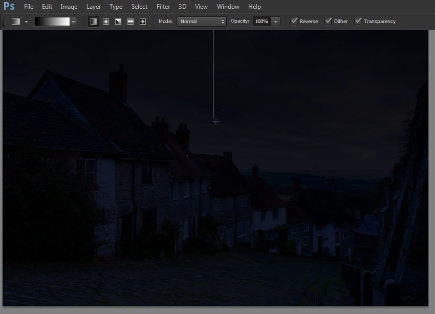Open the Filter menu
The height and width of the screenshot is (314, 435).
[x=163, y=6]
